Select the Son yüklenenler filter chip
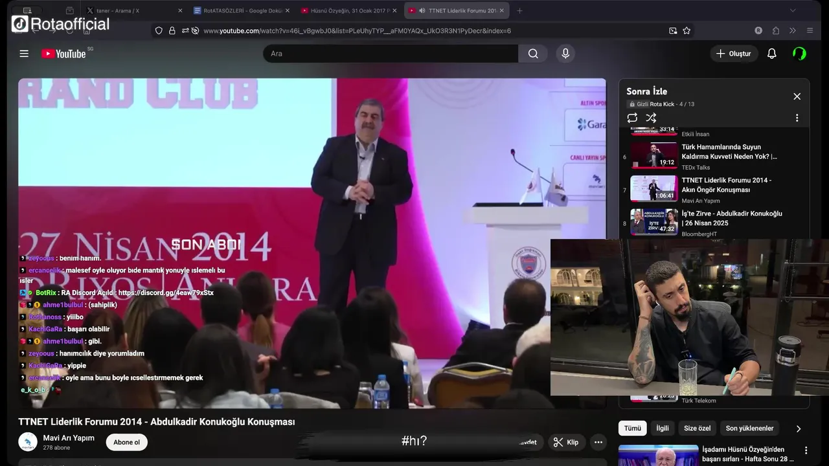The width and height of the screenshot is (829, 466). point(749,428)
